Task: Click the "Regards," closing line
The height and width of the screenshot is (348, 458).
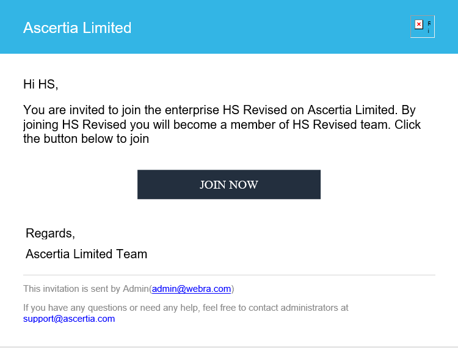Action: pos(50,233)
